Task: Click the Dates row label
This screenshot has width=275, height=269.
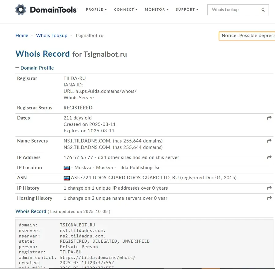Action: tap(24, 118)
